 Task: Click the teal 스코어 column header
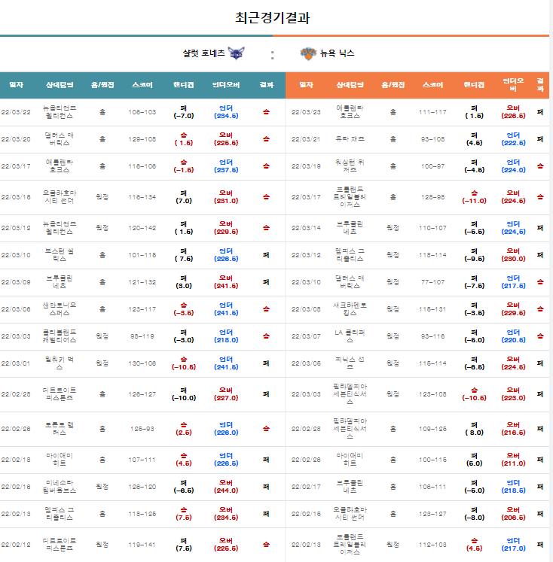pyautogui.click(x=142, y=85)
